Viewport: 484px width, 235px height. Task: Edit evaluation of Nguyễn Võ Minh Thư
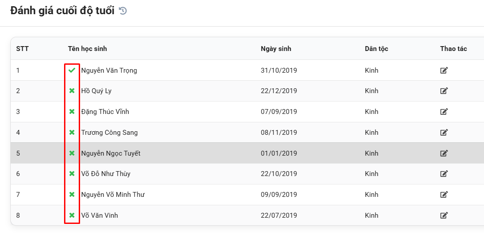[444, 195]
